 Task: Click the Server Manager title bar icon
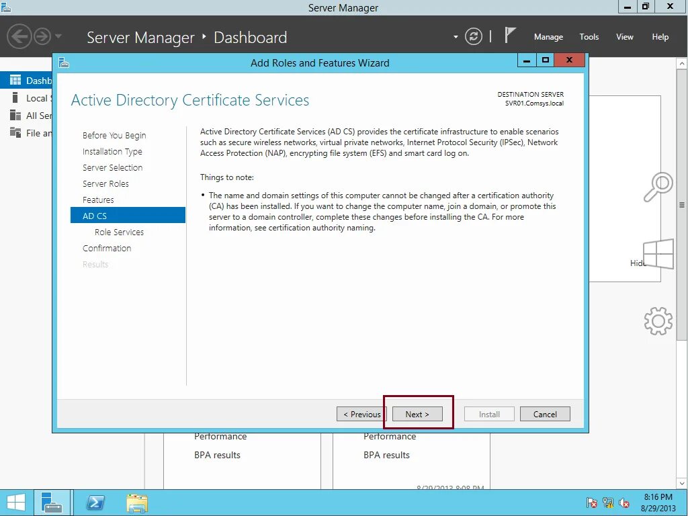pyautogui.click(x=6, y=7)
